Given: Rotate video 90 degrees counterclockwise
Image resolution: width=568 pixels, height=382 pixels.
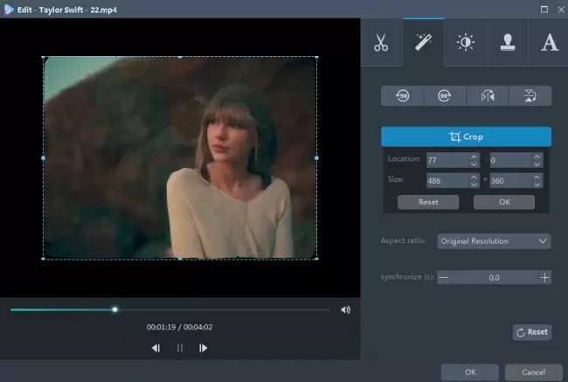Looking at the screenshot, I should pyautogui.click(x=402, y=96).
